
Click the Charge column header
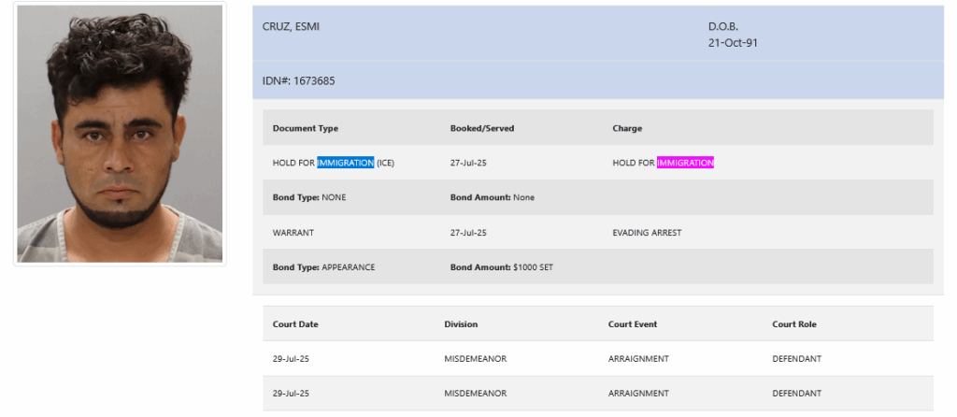[627, 128]
